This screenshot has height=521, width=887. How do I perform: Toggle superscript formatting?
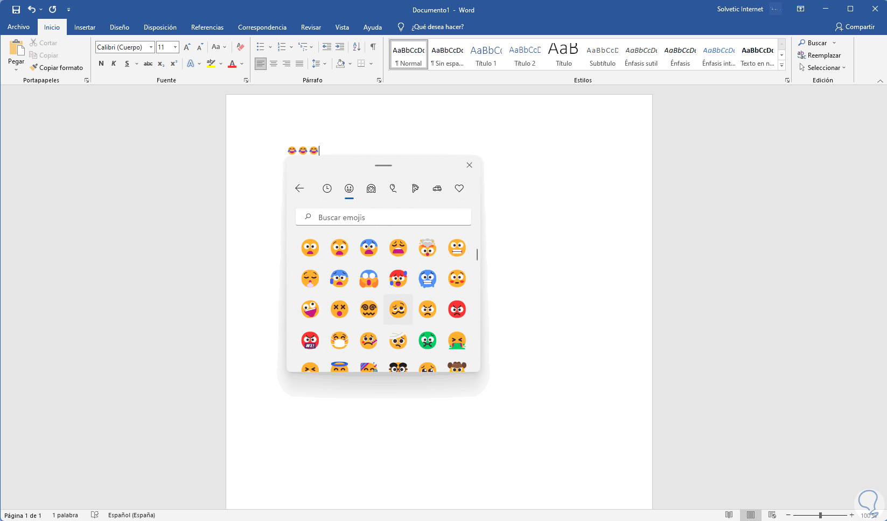point(173,64)
